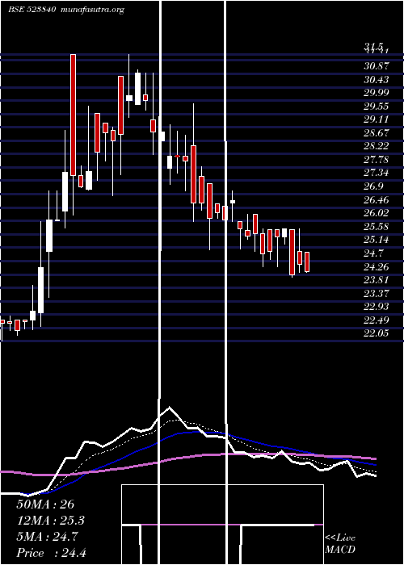Click the 24.26 price axis label

(377, 266)
